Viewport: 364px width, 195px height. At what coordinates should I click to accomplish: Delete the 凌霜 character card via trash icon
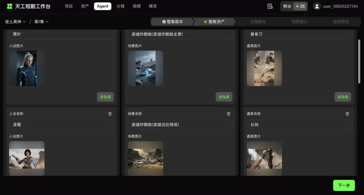click(x=110, y=114)
